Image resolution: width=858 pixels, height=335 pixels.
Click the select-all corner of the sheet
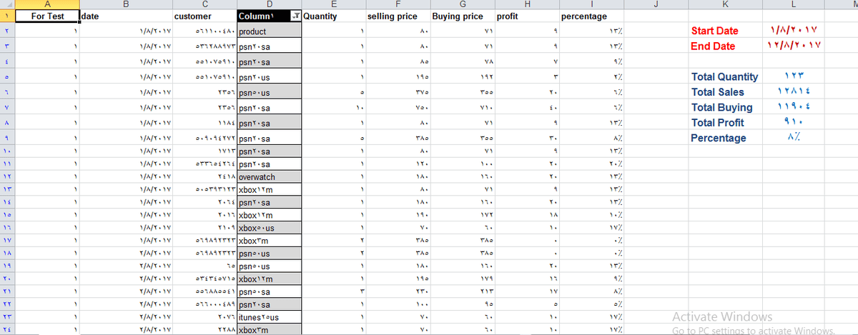tap(6, 4)
